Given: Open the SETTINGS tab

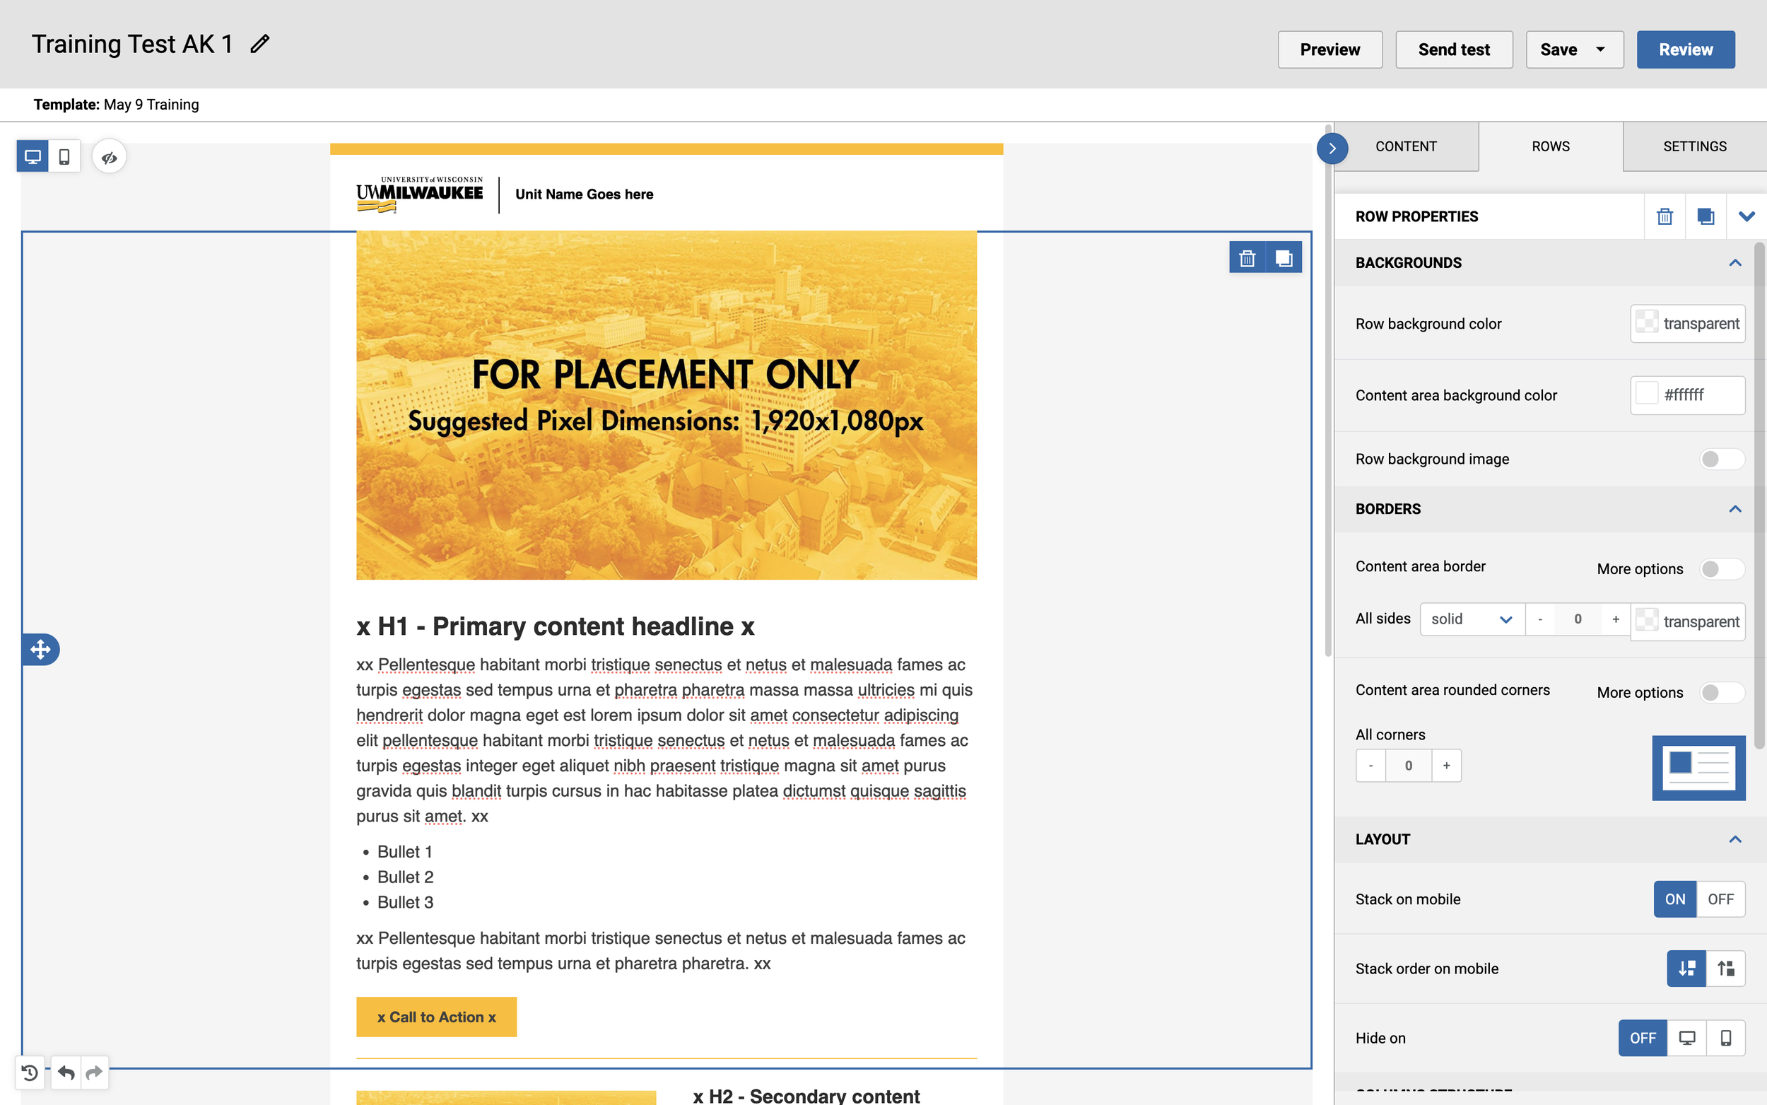Looking at the screenshot, I should tap(1694, 146).
